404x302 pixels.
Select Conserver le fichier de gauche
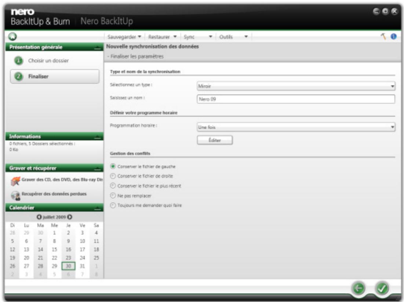point(113,166)
